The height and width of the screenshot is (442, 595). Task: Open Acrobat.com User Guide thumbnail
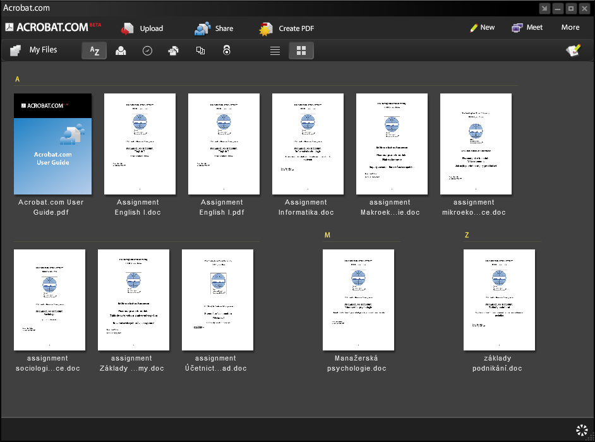click(x=53, y=144)
